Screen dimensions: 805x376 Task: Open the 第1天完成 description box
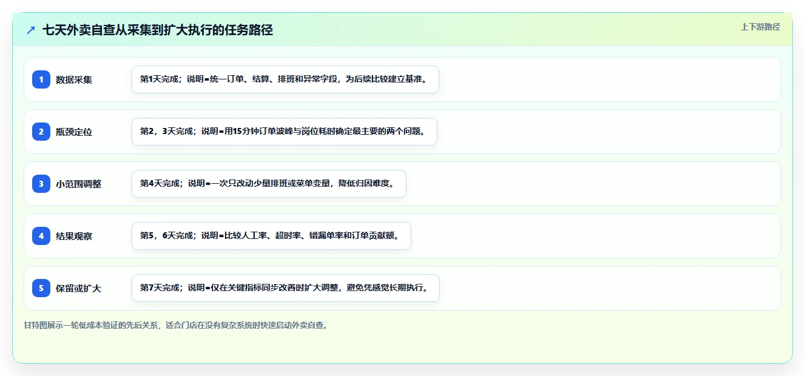coord(285,79)
